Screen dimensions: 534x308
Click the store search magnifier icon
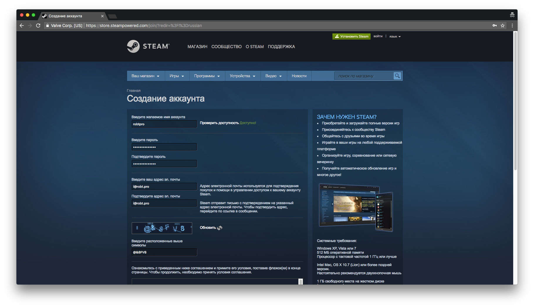(x=397, y=76)
